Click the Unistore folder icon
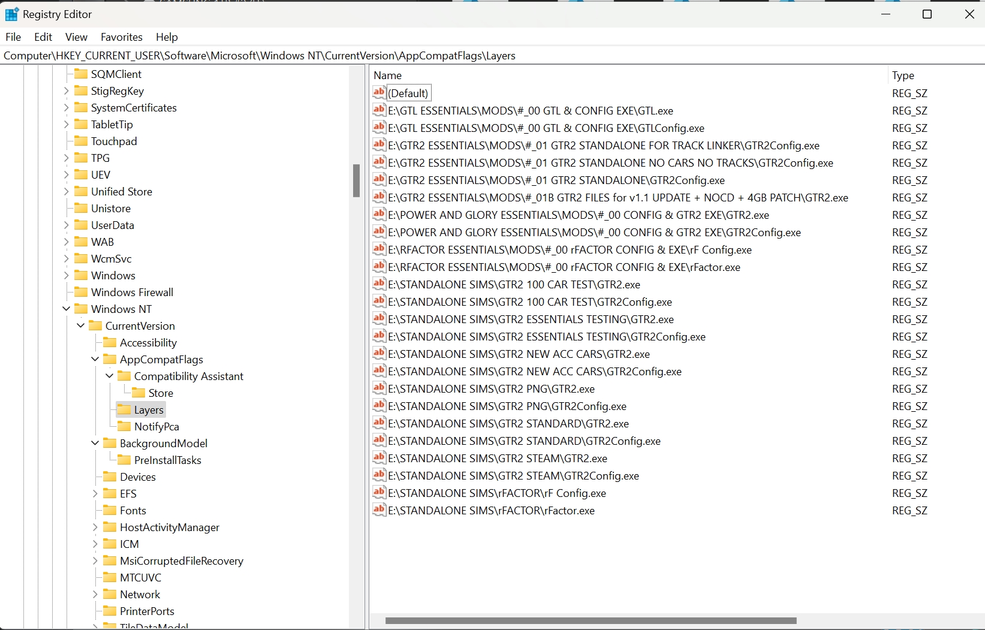Screen dimensions: 985x630 pyautogui.click(x=81, y=208)
